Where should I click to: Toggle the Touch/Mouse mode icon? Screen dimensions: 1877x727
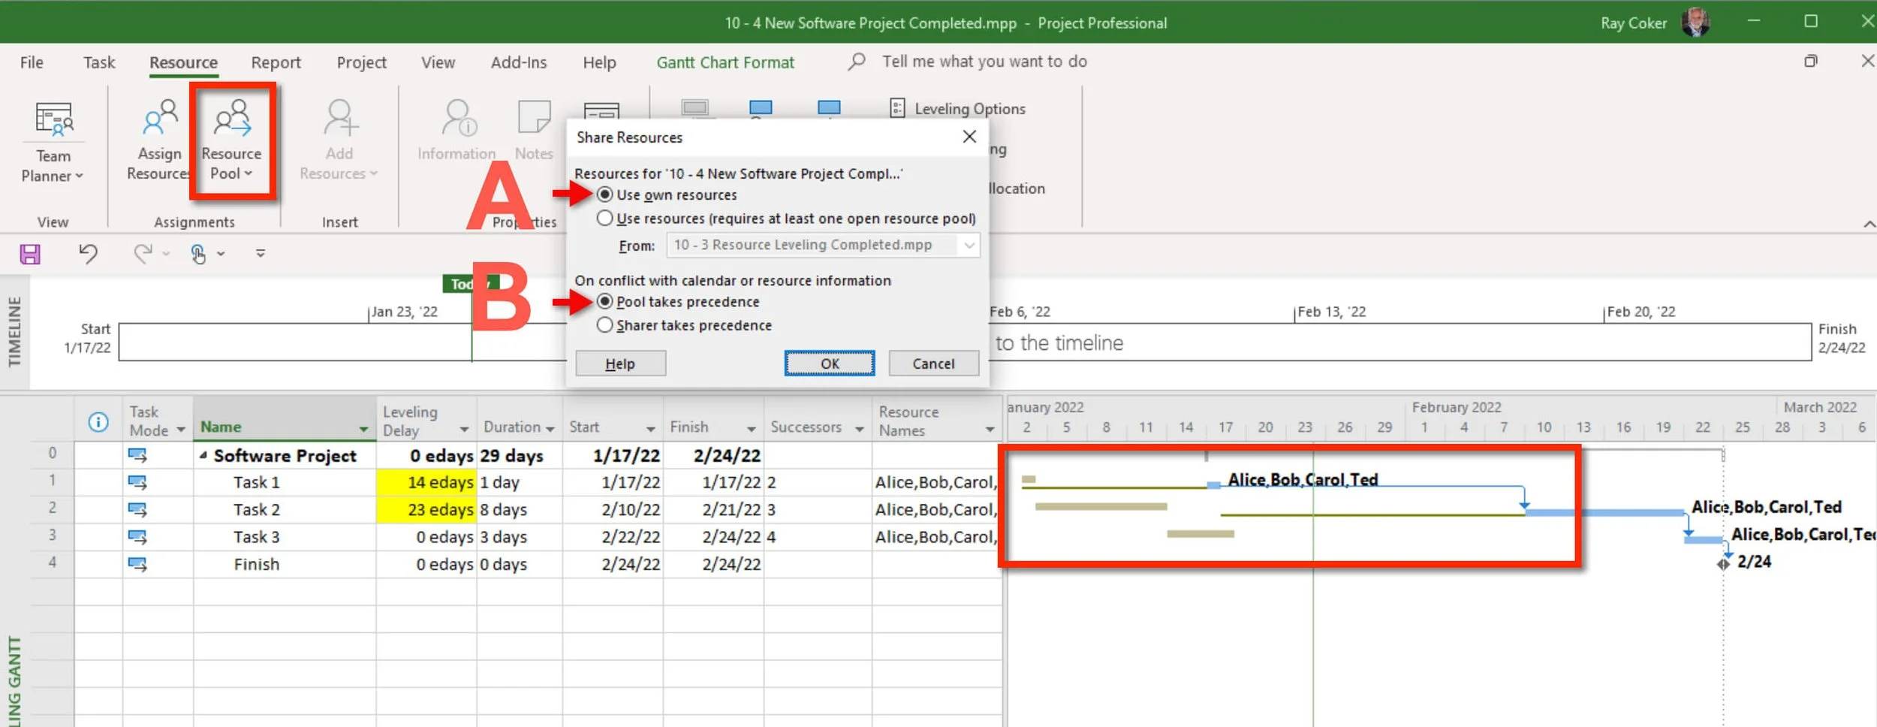click(197, 254)
